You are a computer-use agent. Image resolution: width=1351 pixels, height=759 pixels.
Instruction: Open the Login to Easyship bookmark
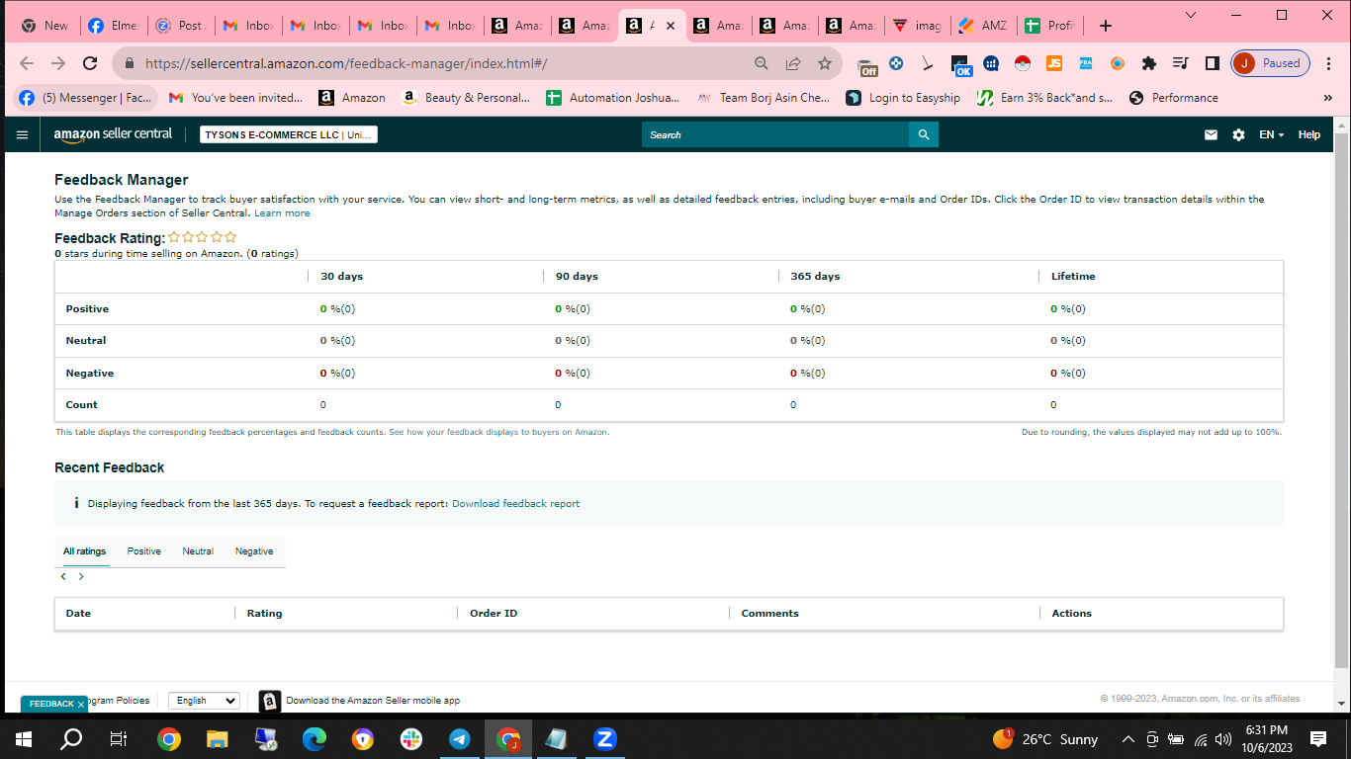pos(903,98)
